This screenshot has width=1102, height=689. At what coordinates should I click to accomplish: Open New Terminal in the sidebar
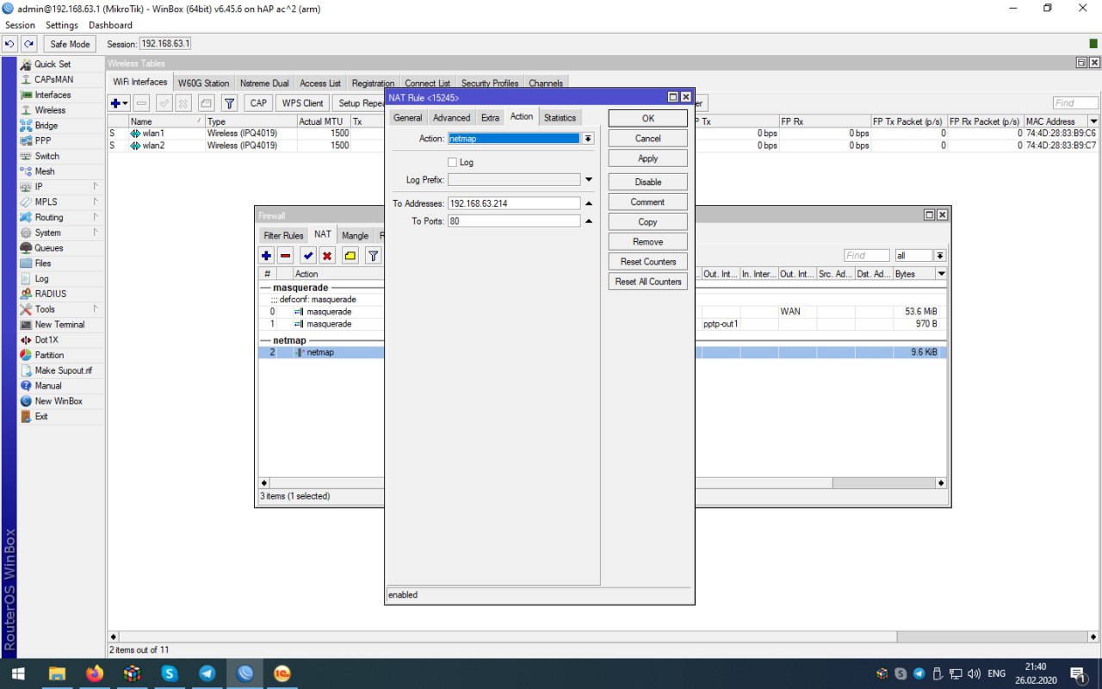click(x=59, y=325)
